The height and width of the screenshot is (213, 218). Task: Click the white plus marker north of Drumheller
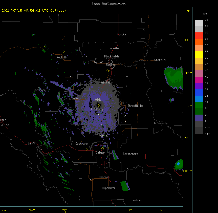(x=155, y=95)
